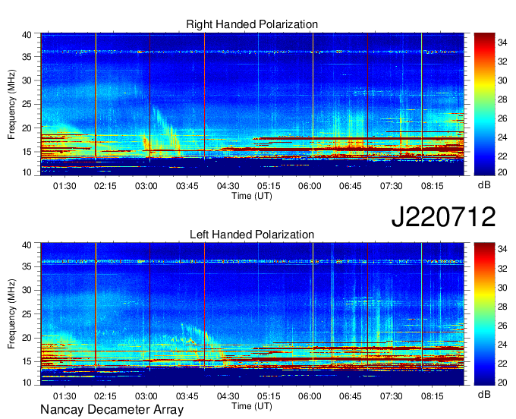Click the 32 dB tick on the lower colorbar
The image size is (516, 419).
[x=502, y=269]
